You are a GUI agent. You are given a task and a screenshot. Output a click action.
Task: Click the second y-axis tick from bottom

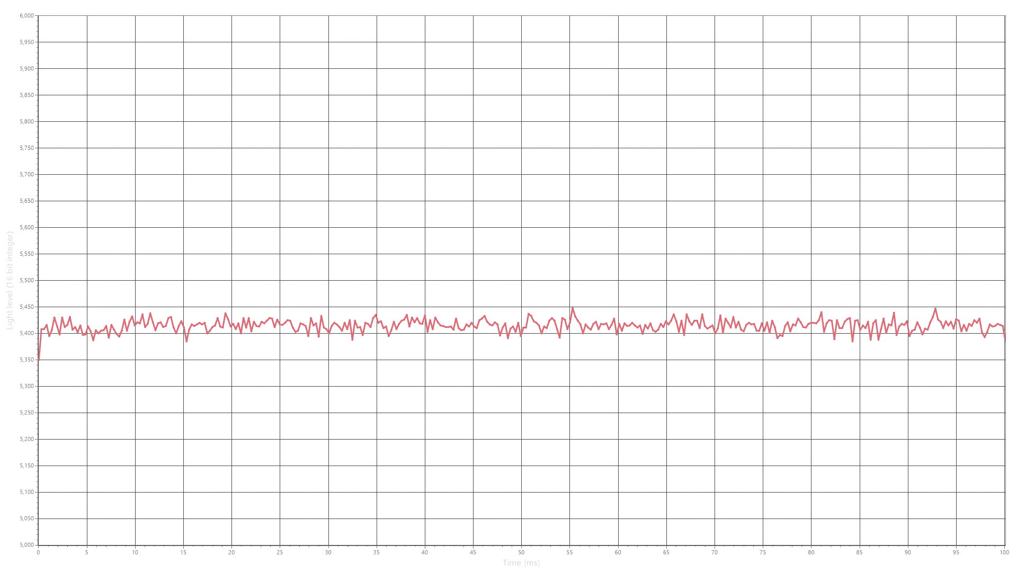[25, 517]
